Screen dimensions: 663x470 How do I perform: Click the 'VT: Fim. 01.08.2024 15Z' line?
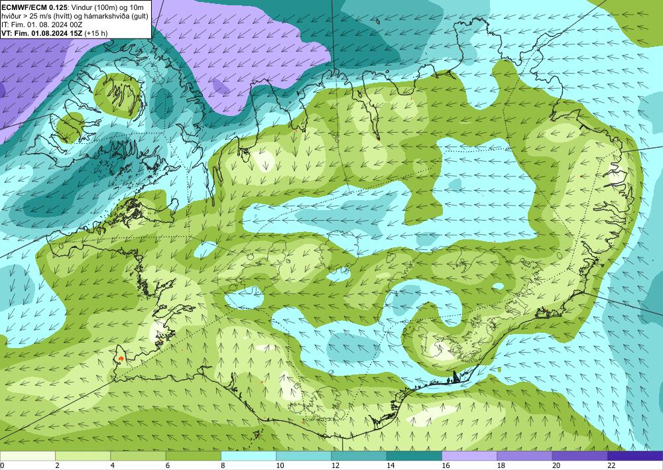pyautogui.click(x=42, y=33)
